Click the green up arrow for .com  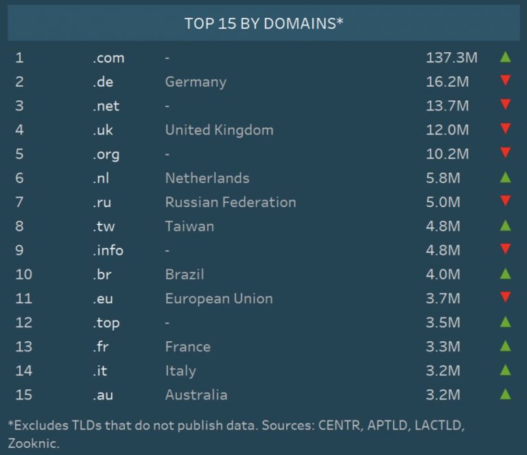pyautogui.click(x=506, y=57)
